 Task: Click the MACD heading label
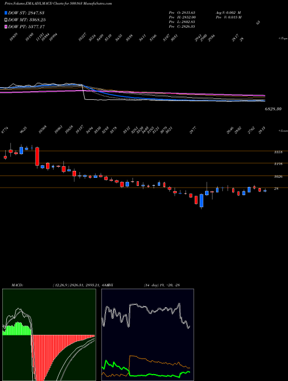point(17,285)
